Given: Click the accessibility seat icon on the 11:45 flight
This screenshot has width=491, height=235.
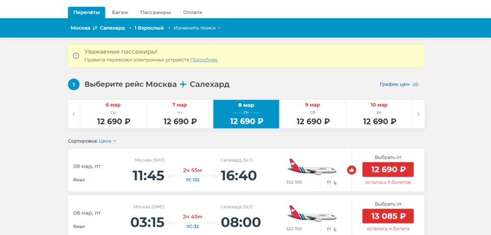Looking at the screenshot, I should coord(335,182).
